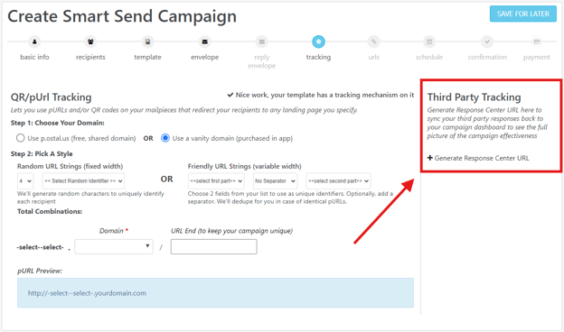Open the Select Random Identifier dropdown
564x332 pixels.
click(83, 181)
